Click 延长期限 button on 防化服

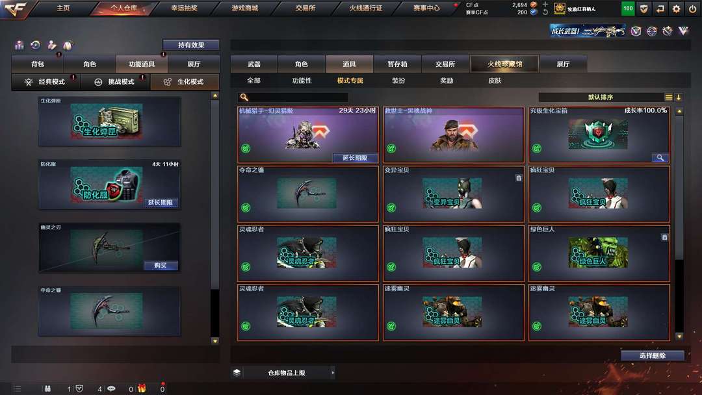point(161,203)
